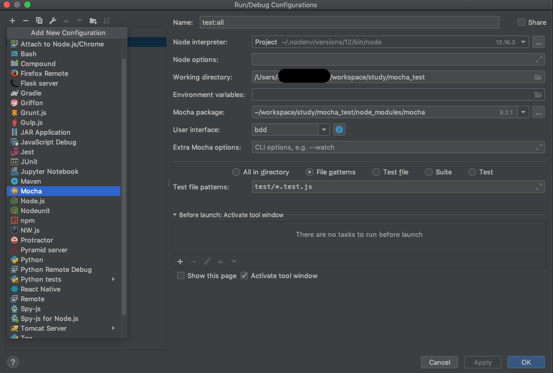Click the Move Configuration Up arrow in the top toolbar

tap(66, 21)
